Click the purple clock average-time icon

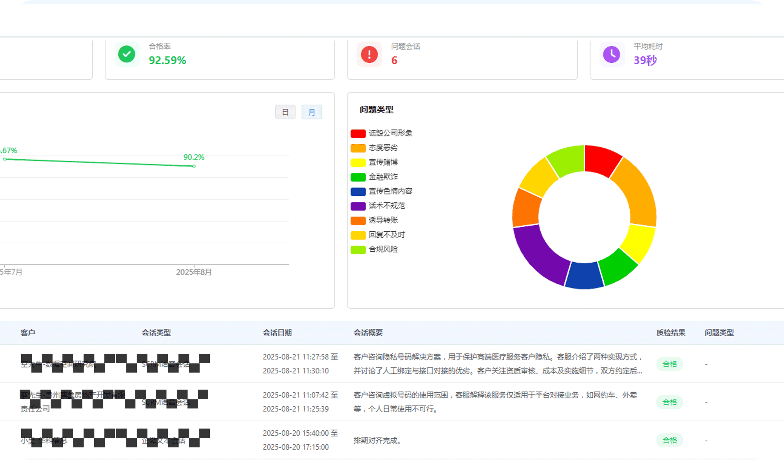point(611,54)
